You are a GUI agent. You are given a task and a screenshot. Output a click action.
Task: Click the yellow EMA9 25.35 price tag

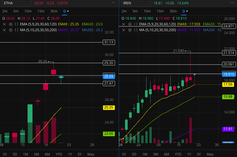point(109,107)
